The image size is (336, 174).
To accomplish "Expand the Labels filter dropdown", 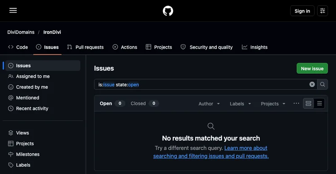I will pos(240,104).
